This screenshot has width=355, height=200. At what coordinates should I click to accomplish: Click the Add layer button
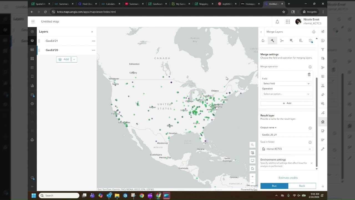[x=64, y=59]
